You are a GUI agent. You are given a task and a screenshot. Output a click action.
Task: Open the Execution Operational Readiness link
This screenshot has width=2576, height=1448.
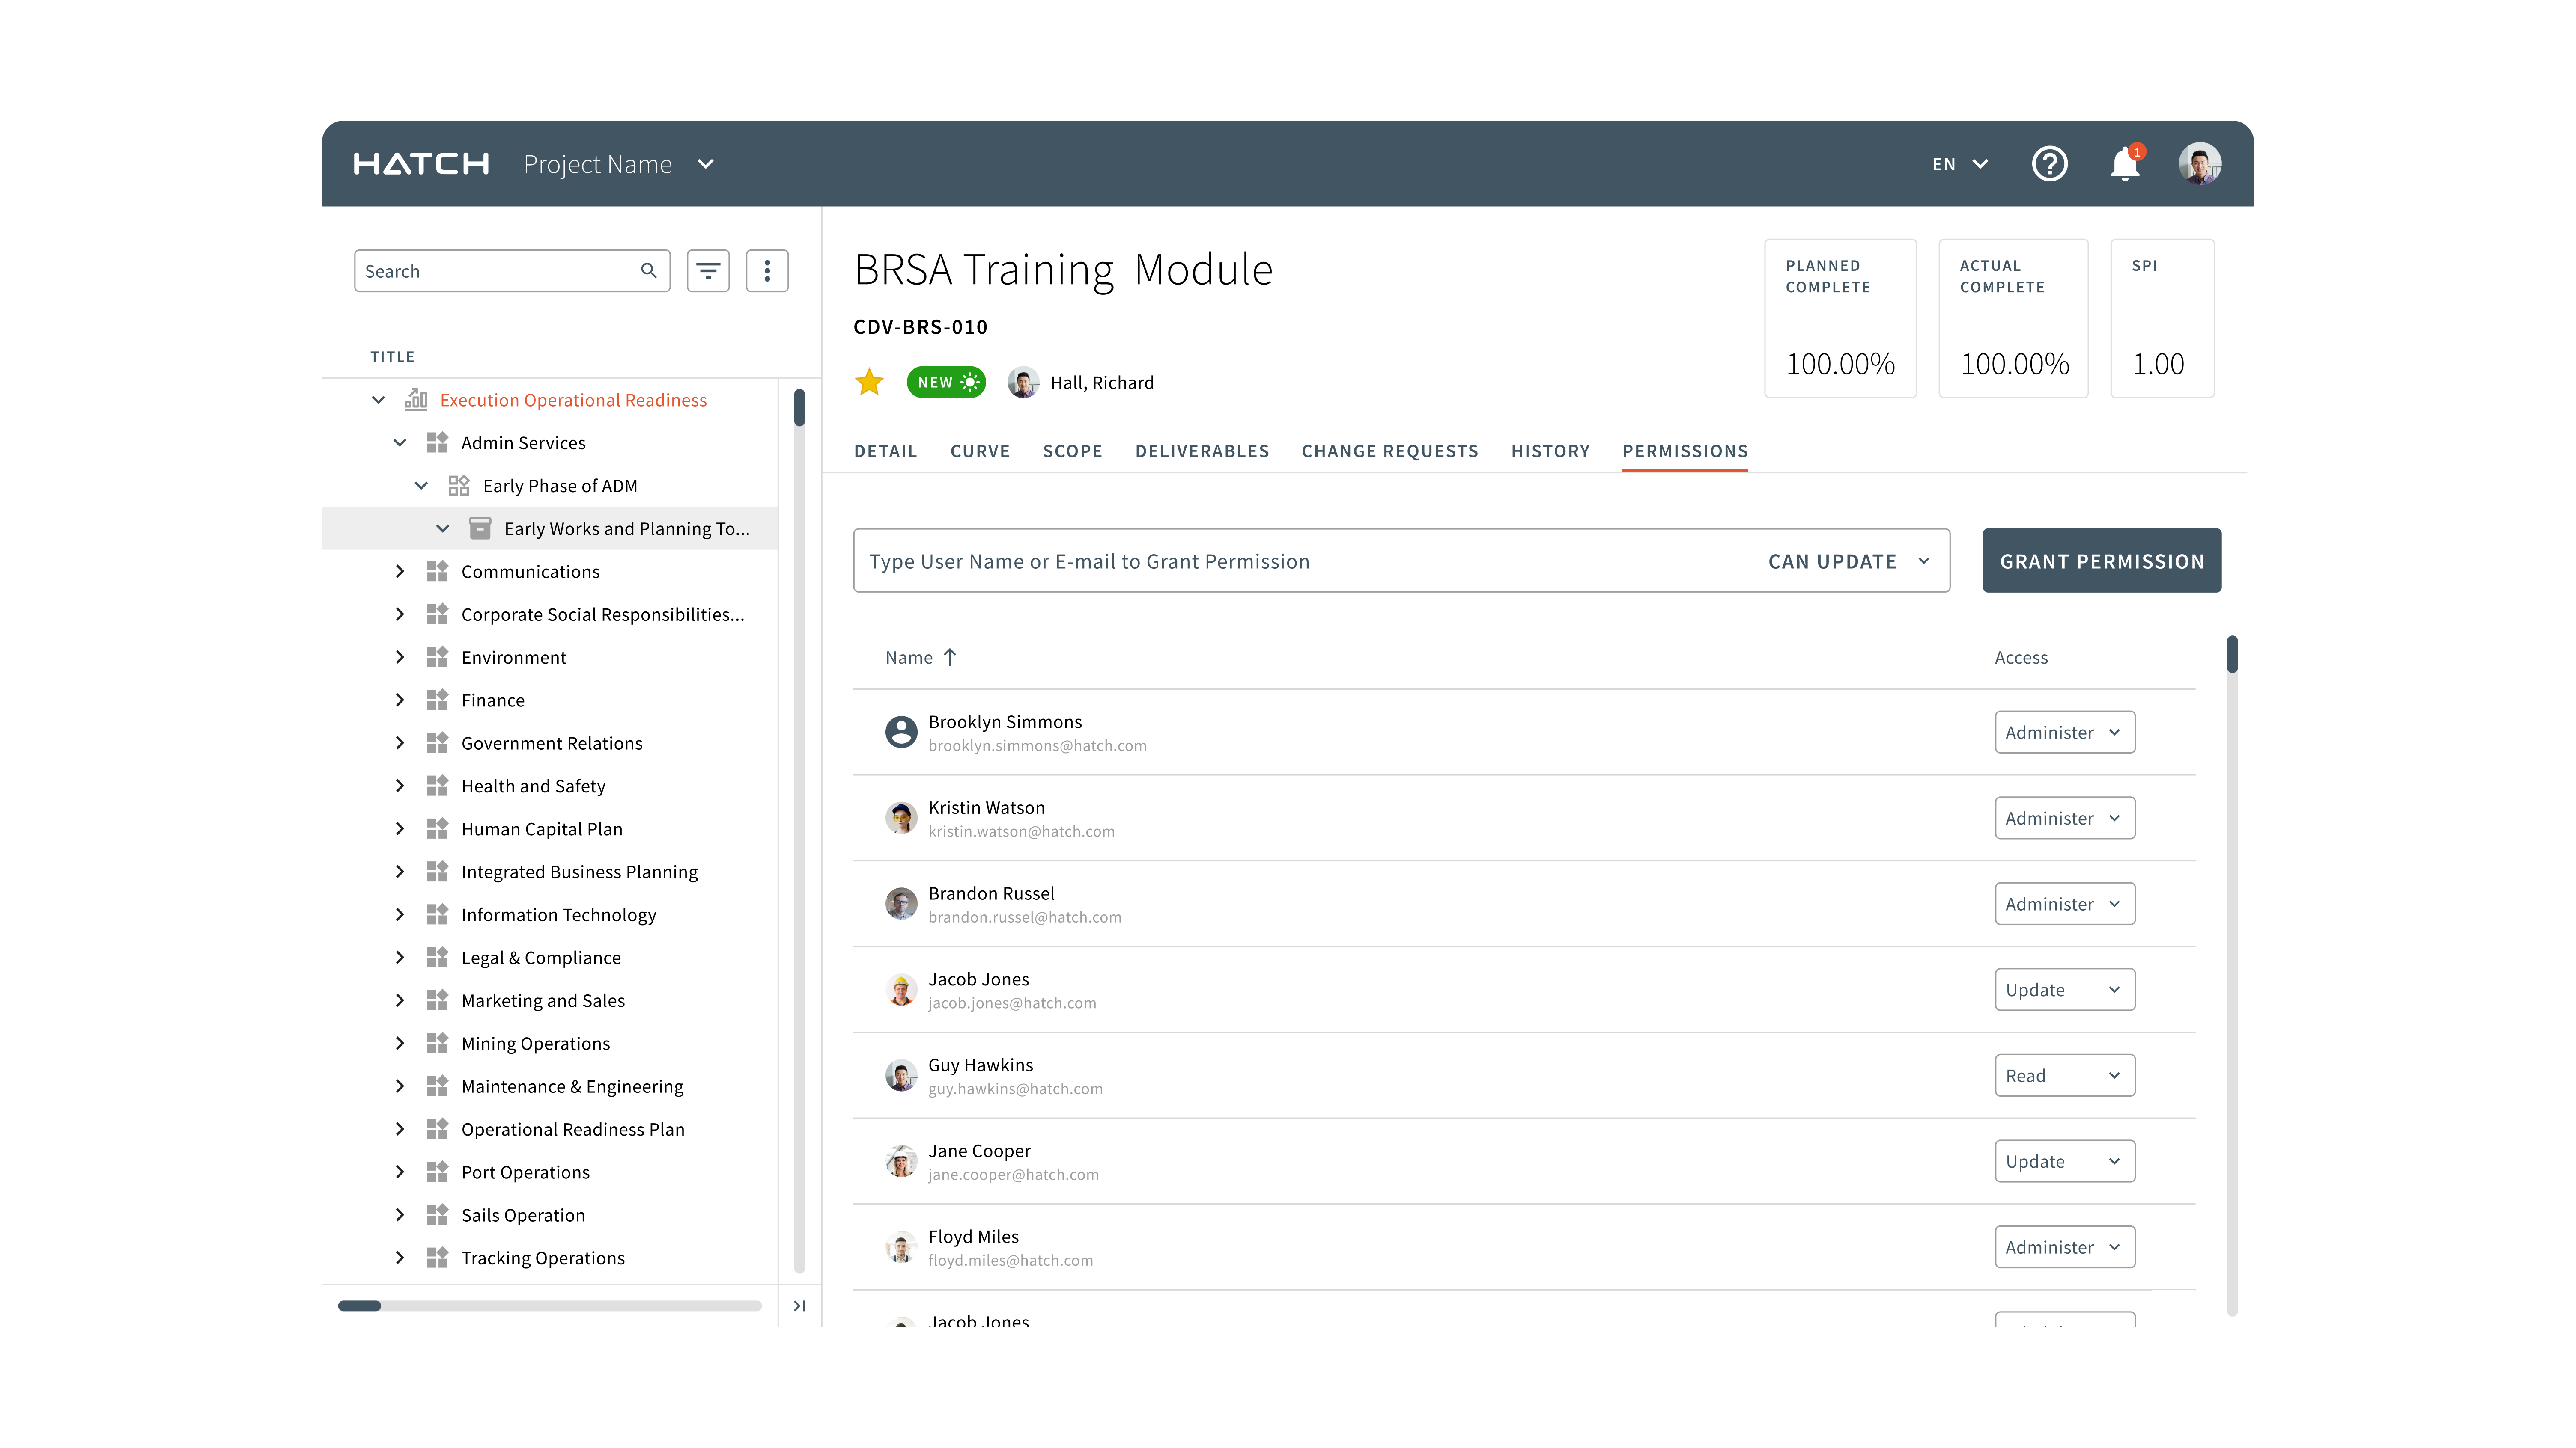point(573,400)
